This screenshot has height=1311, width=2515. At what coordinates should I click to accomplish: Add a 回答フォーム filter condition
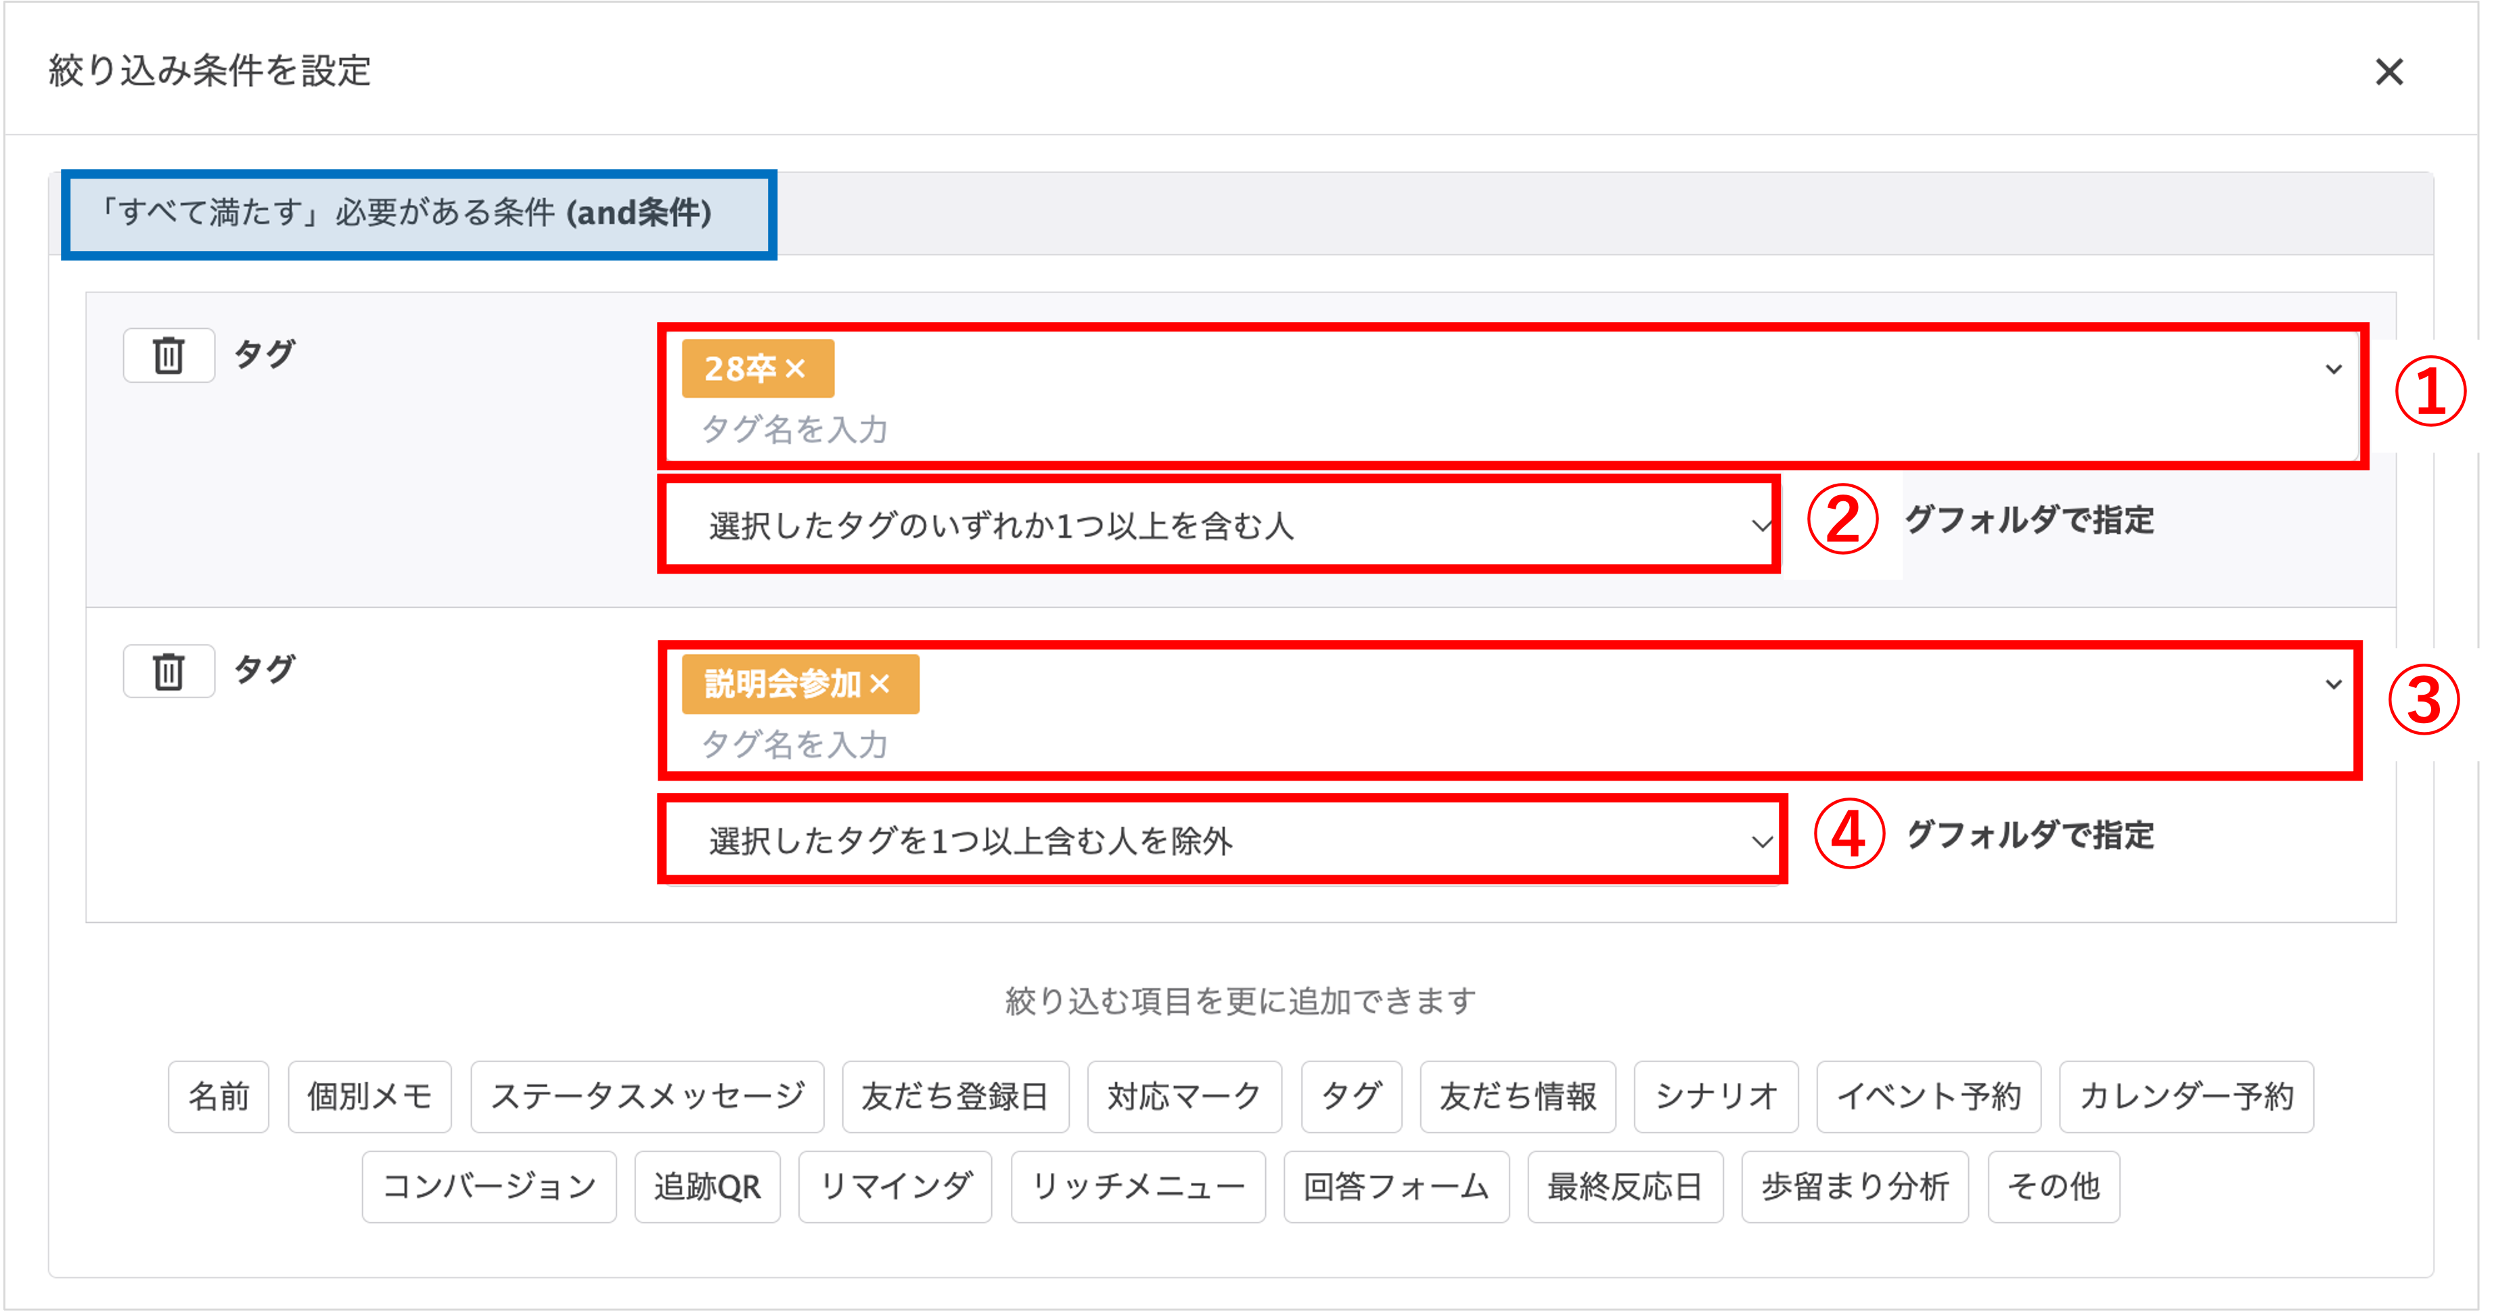pyautogui.click(x=1396, y=1187)
